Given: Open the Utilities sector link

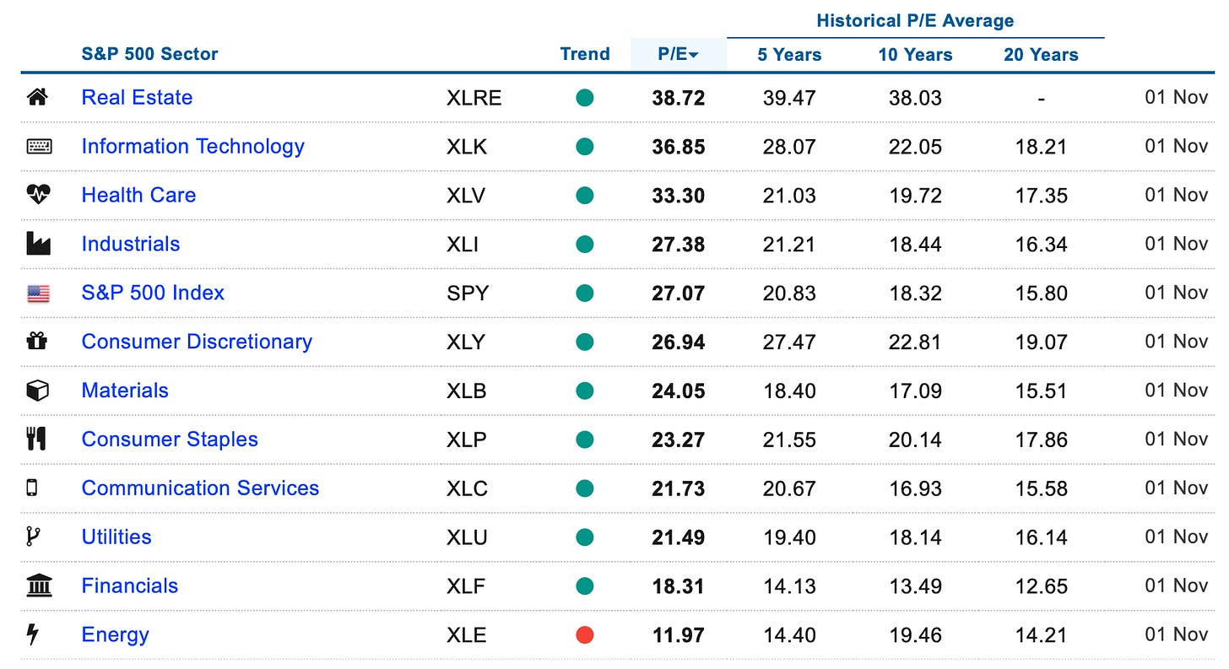Looking at the screenshot, I should (x=116, y=537).
